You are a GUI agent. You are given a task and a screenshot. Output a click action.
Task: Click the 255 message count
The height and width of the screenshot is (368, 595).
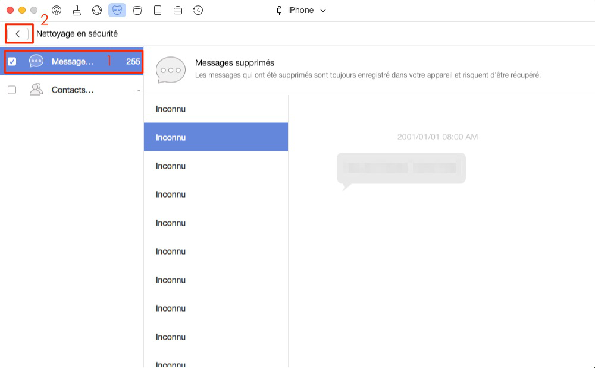[133, 61]
